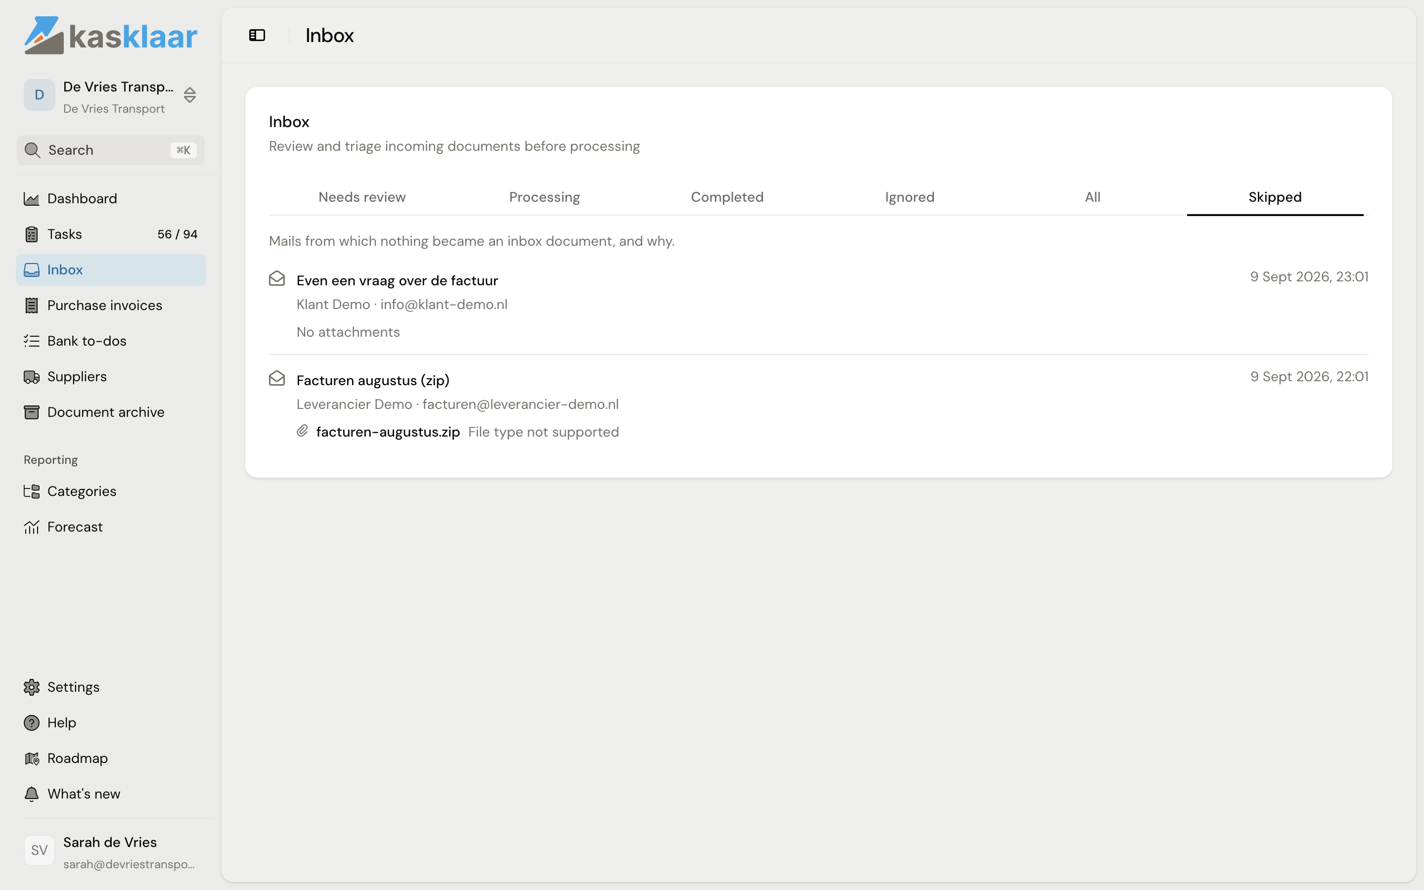Image resolution: width=1424 pixels, height=890 pixels.
Task: Open Bank to-dos
Action: pos(111,341)
